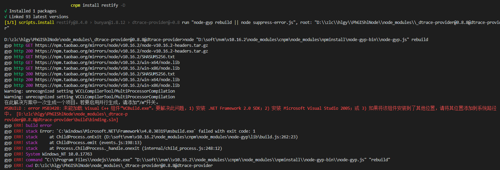This screenshot has width=500, height=170.
Task: Open the 200 win-x86/node.lib link
Action: [107, 86]
